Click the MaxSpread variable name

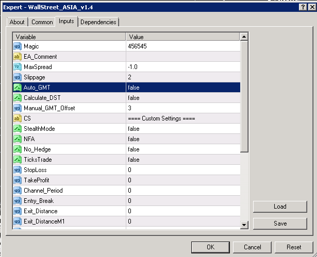[38, 67]
